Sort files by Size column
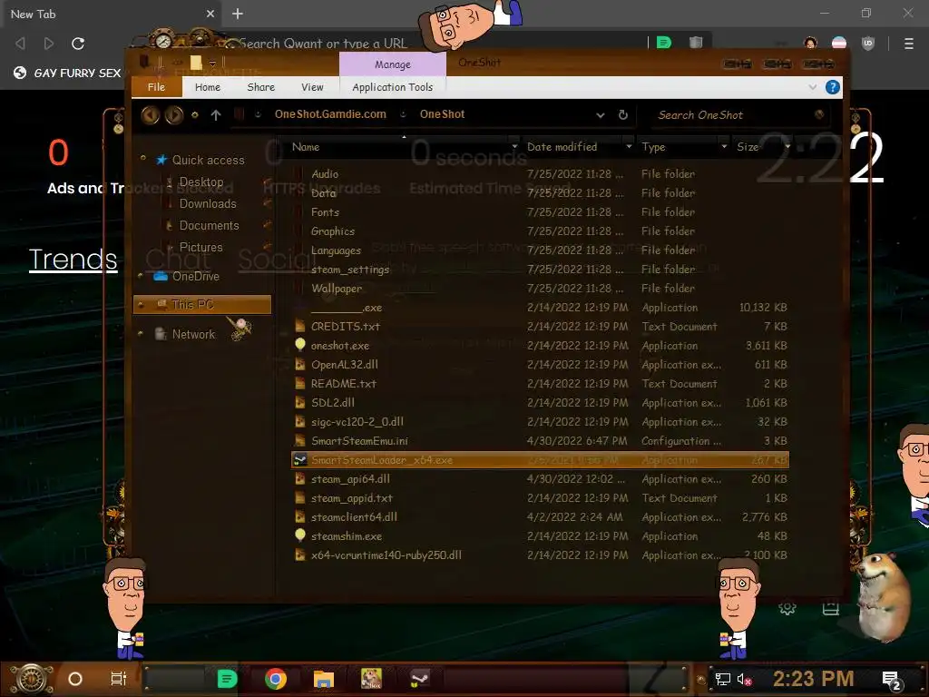The height and width of the screenshot is (697, 929). (748, 146)
